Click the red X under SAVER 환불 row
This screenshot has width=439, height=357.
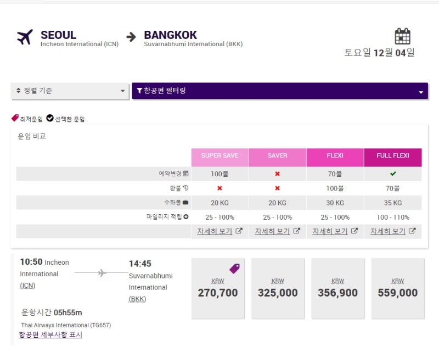(277, 188)
